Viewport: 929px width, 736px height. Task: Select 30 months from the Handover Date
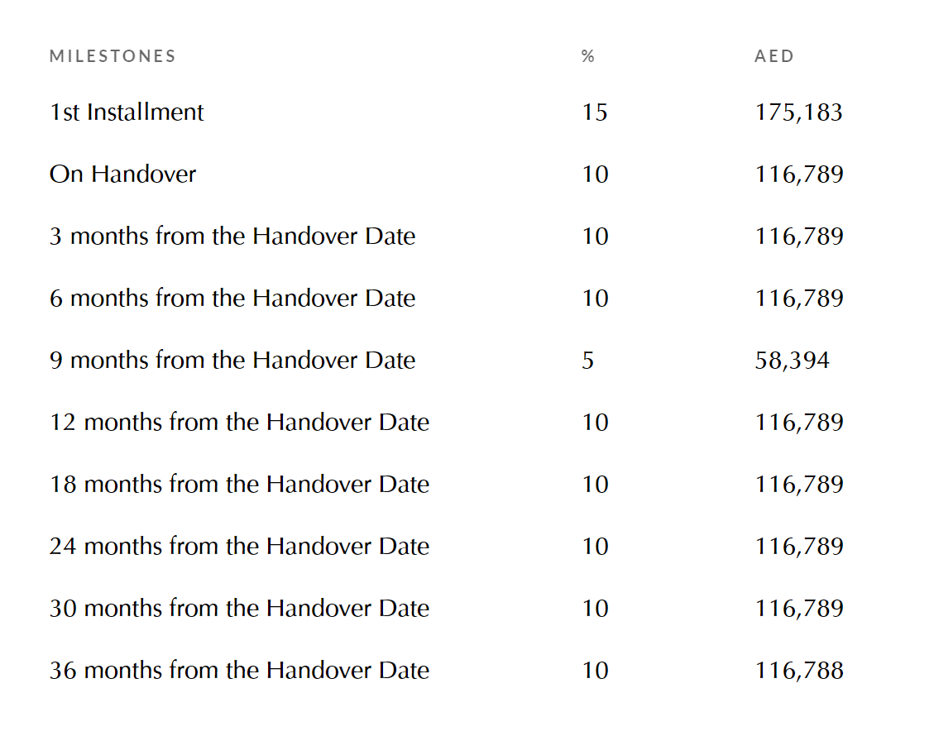tap(239, 608)
